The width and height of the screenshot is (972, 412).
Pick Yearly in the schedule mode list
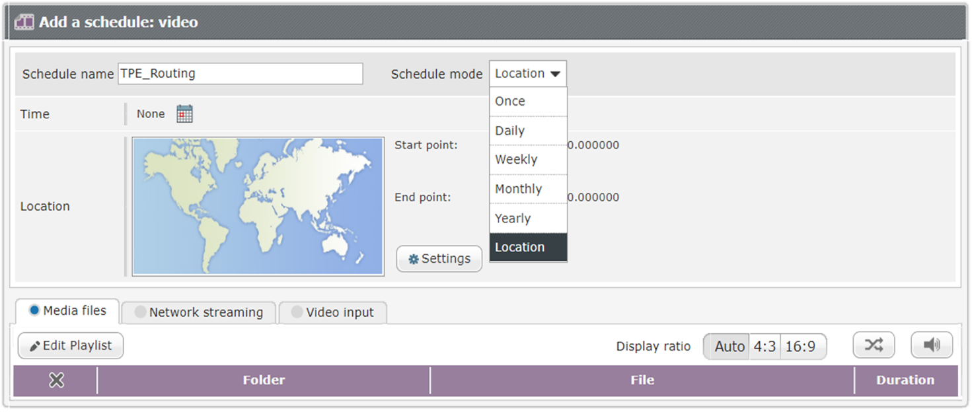tap(528, 219)
